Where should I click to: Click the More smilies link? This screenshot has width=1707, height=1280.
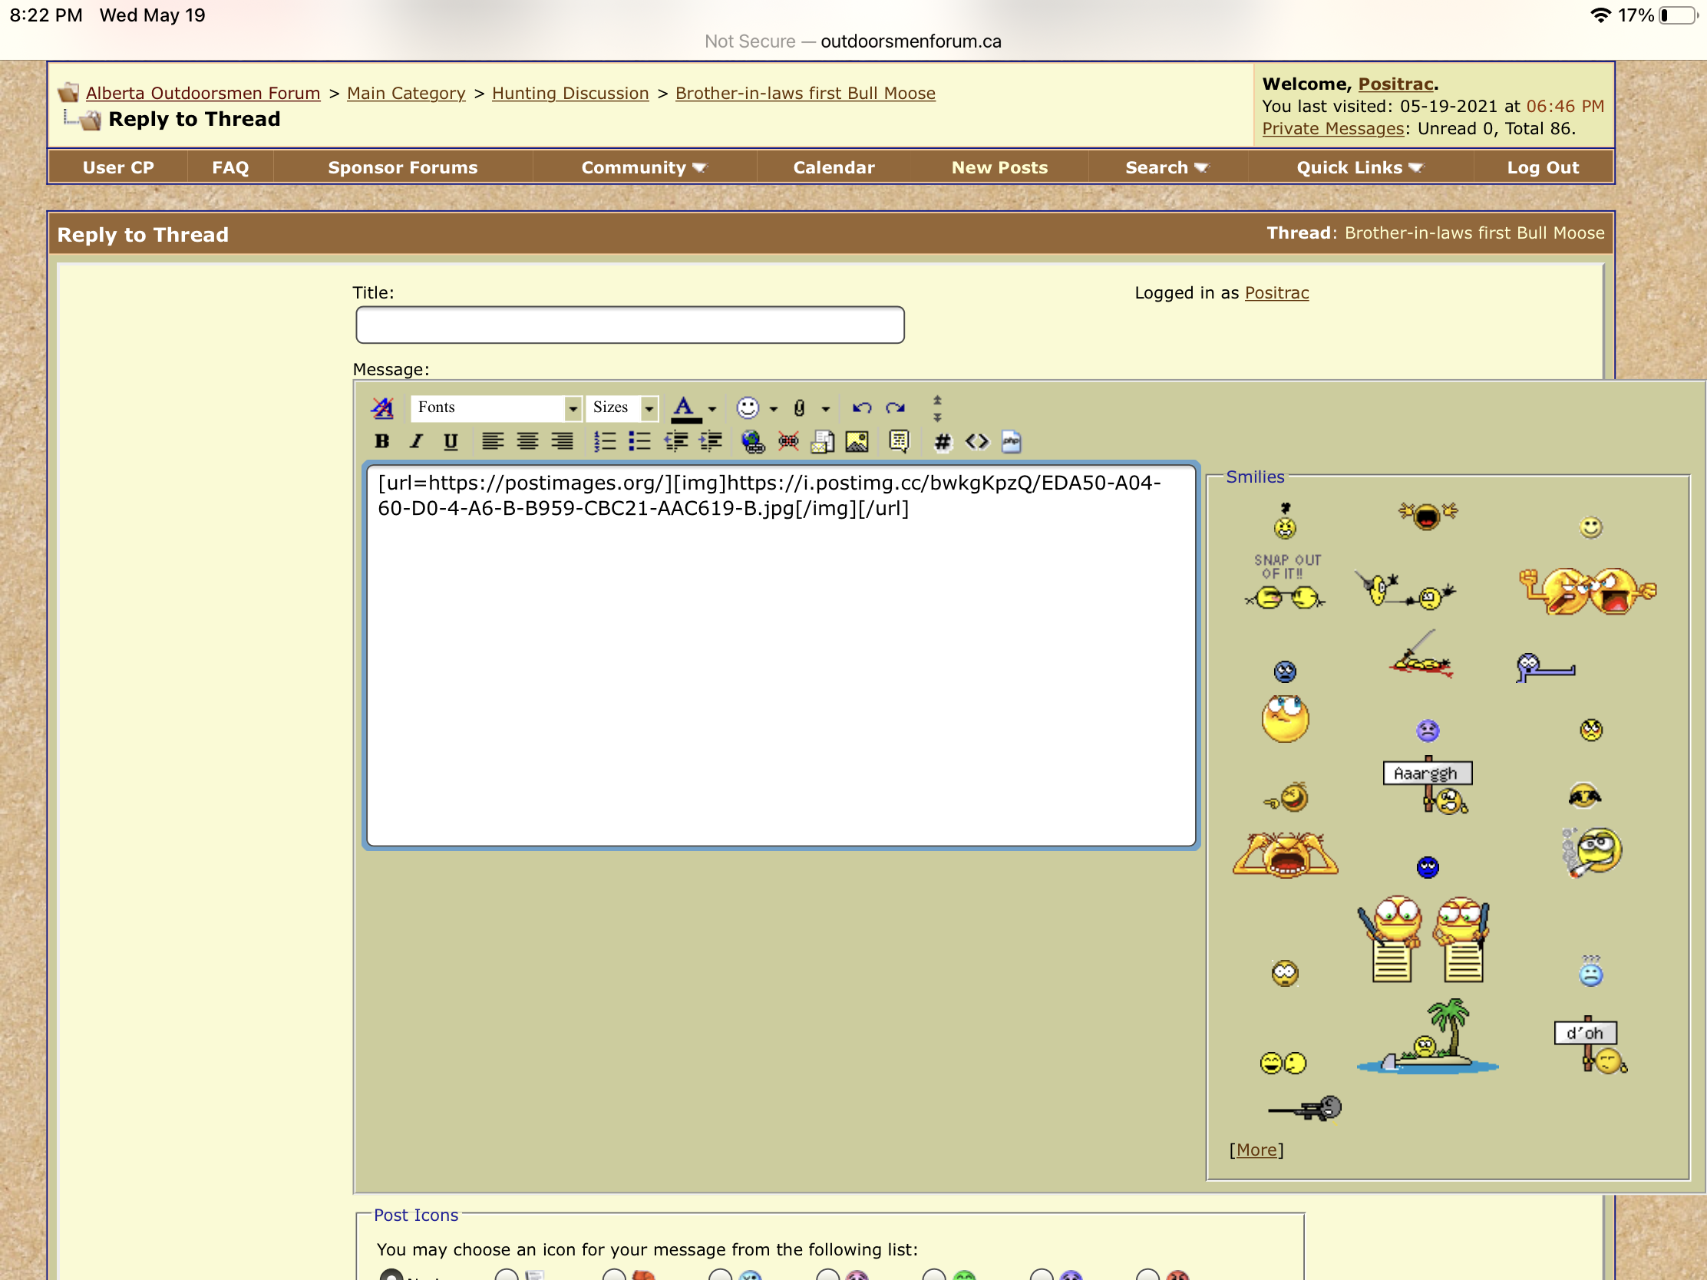tap(1256, 1150)
